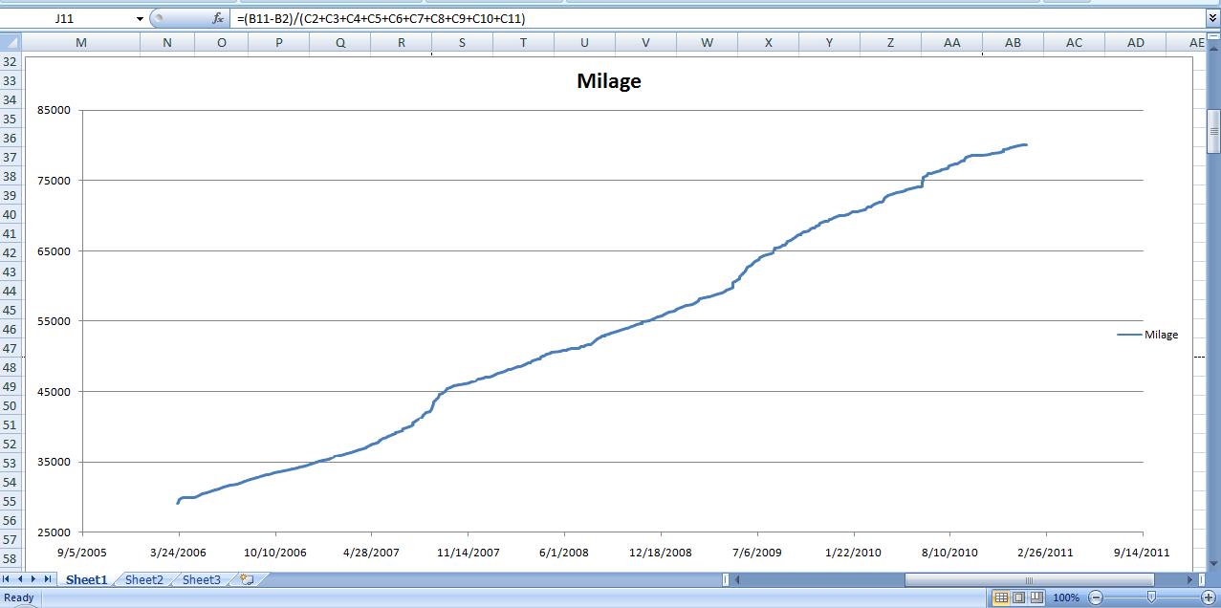1221x608 pixels.
Task: Select column M header
Action: (80, 42)
